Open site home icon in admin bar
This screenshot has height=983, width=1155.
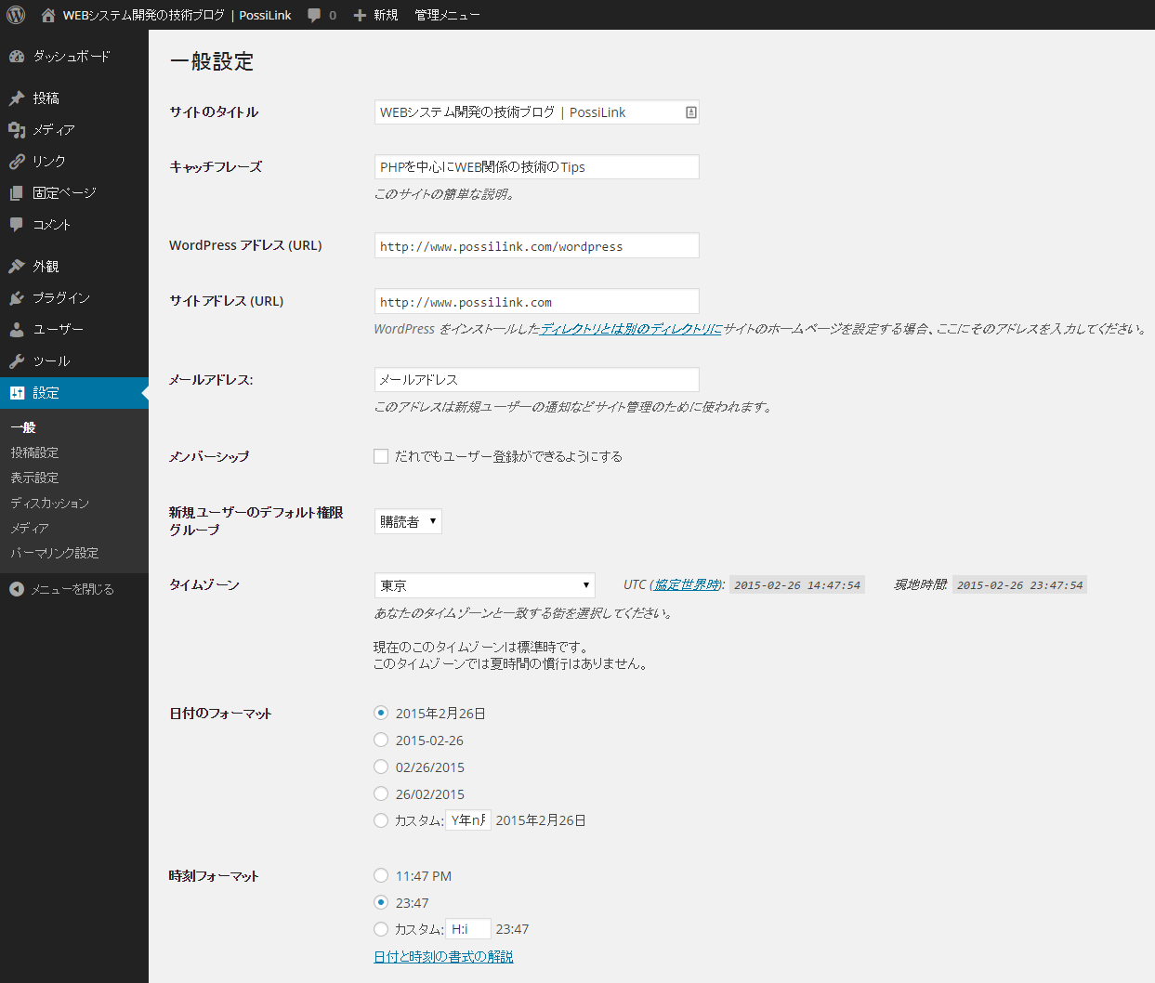point(48,15)
